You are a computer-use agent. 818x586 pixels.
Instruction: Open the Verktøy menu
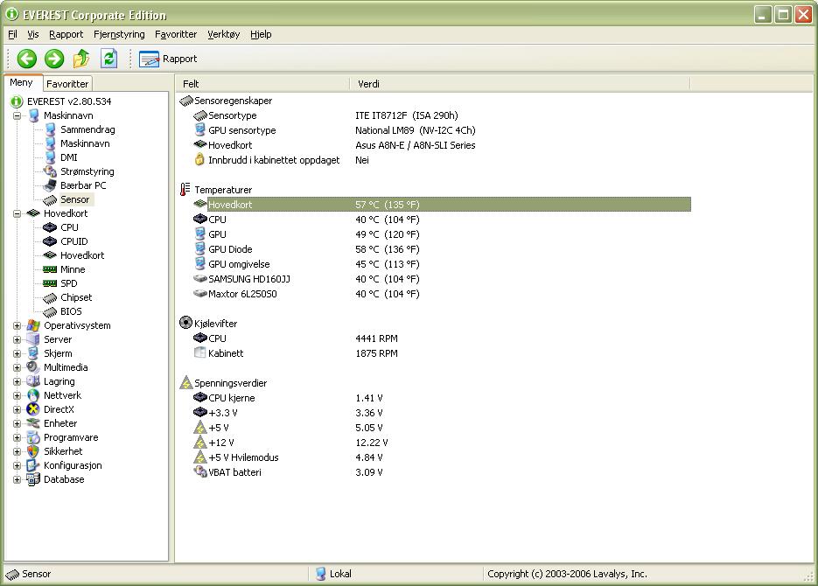coord(223,34)
